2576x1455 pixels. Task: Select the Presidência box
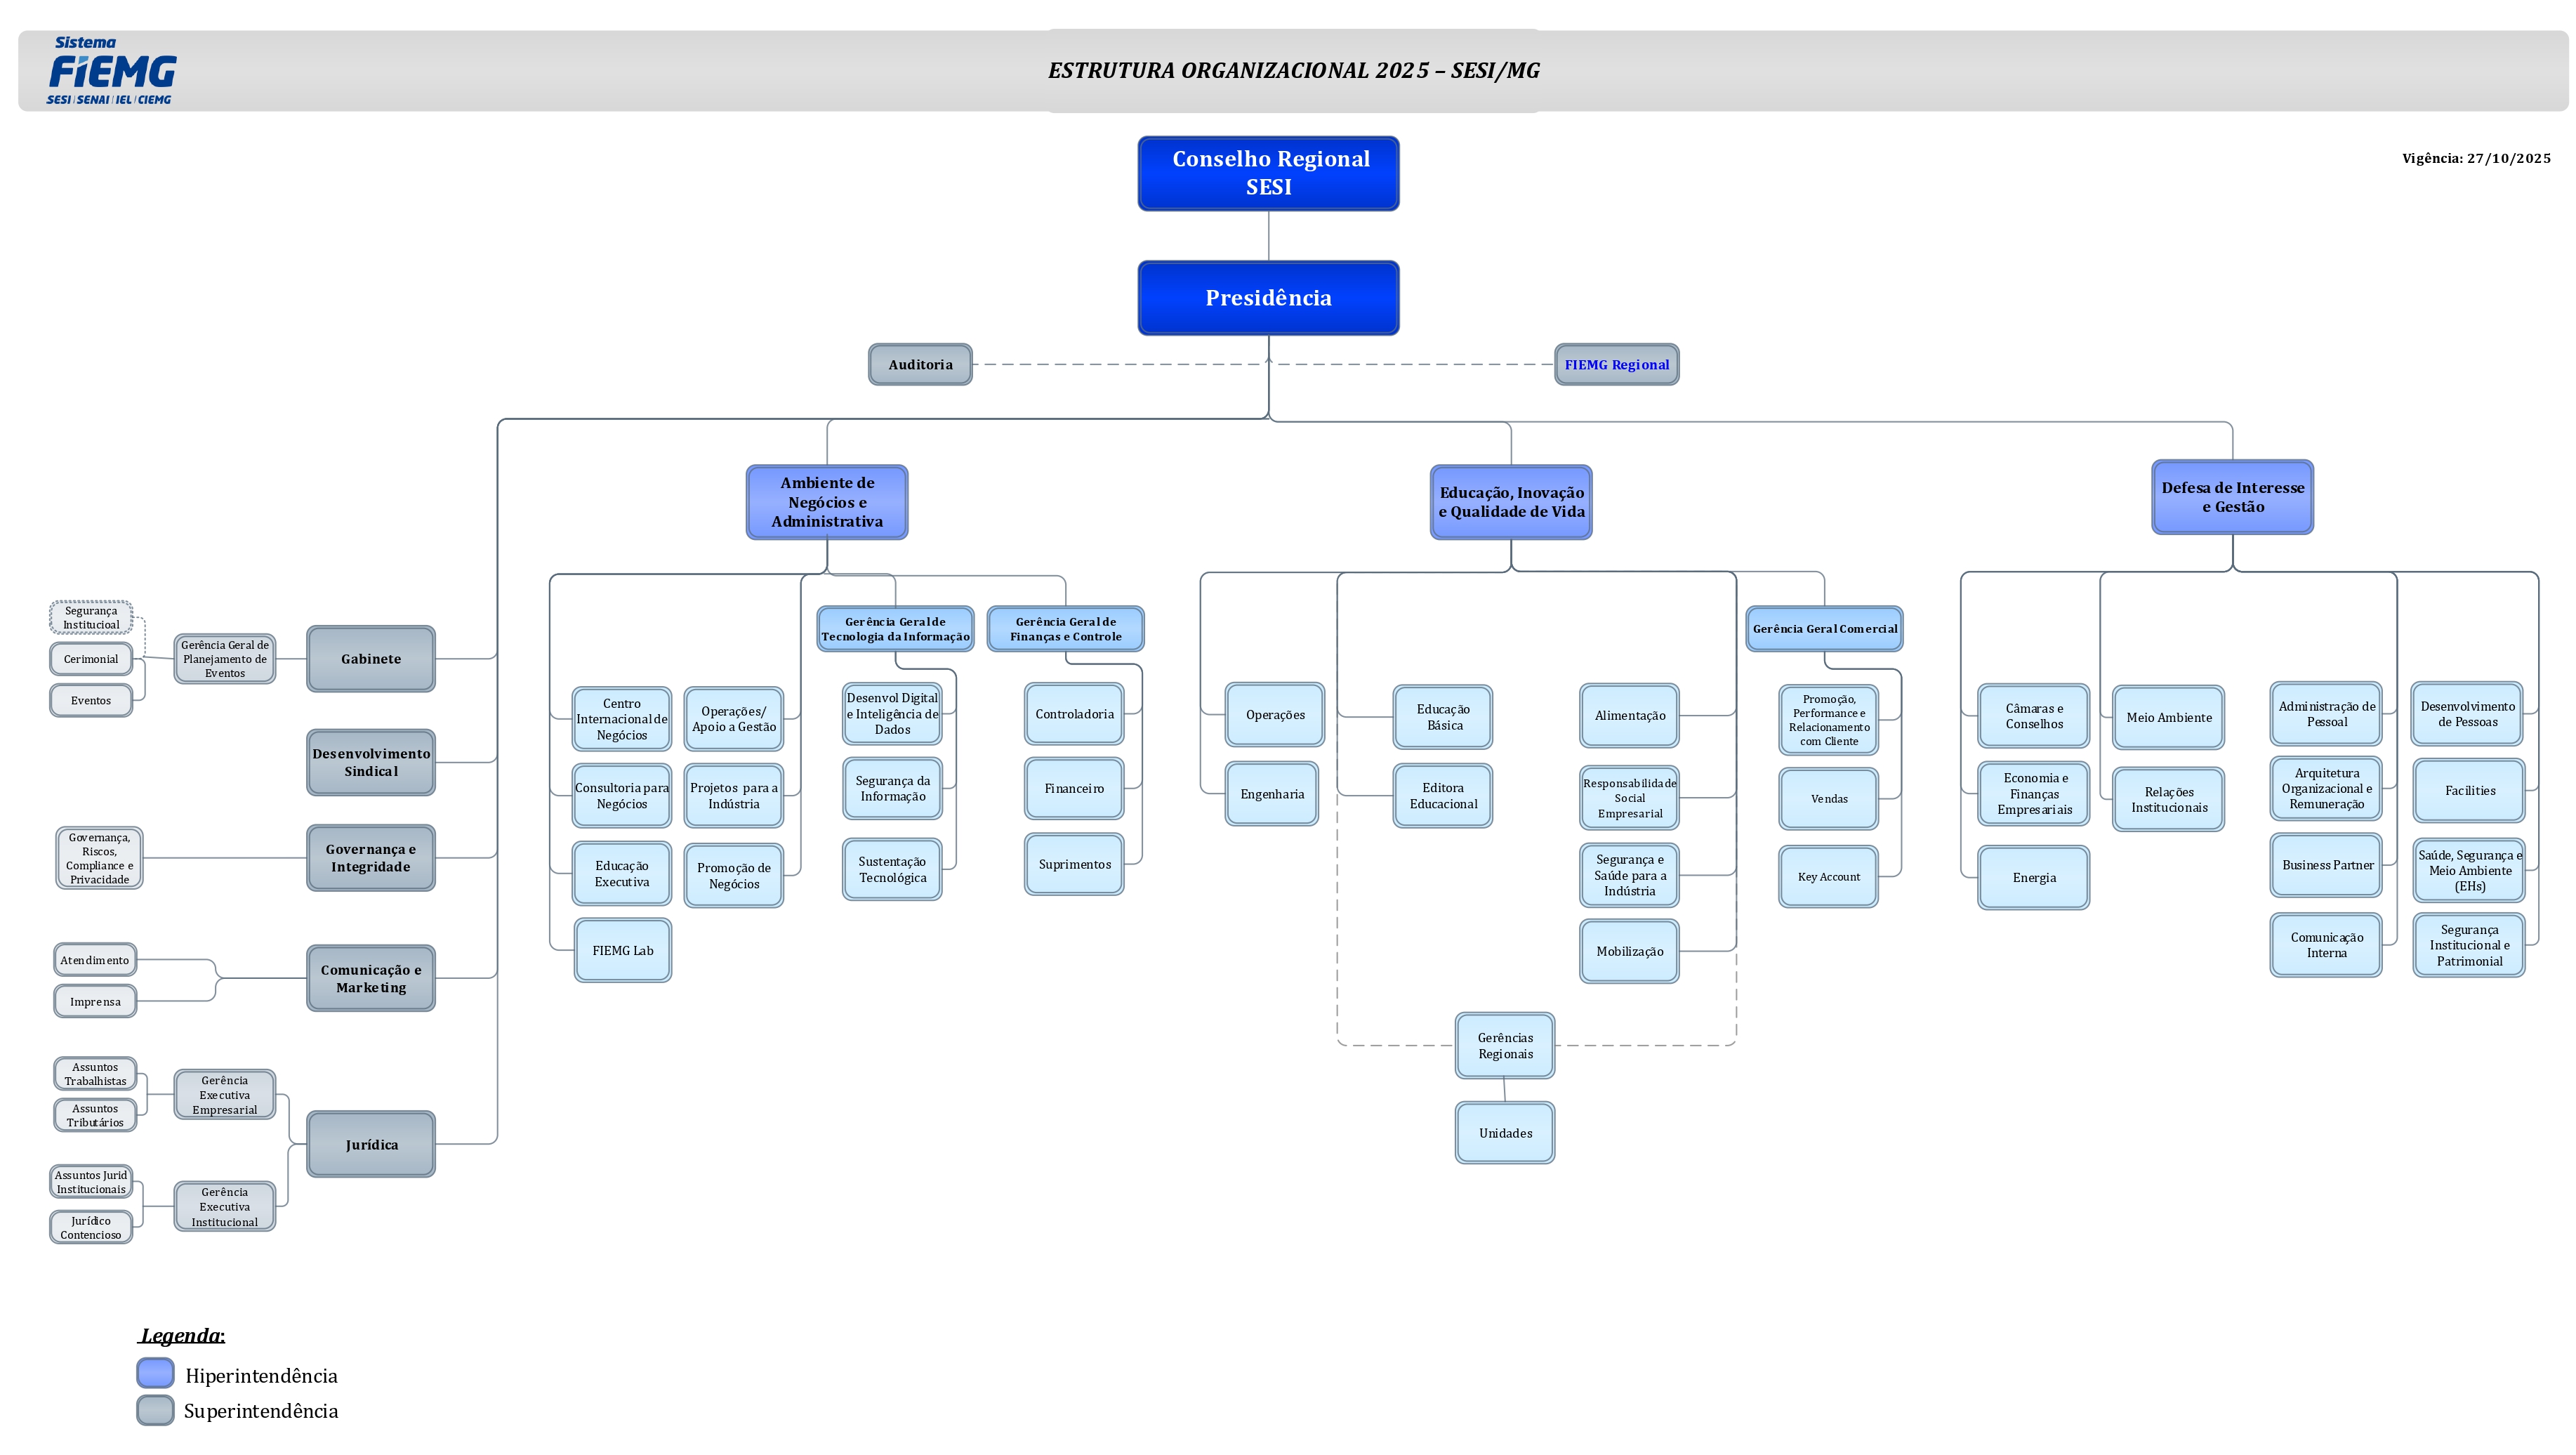(x=1268, y=298)
